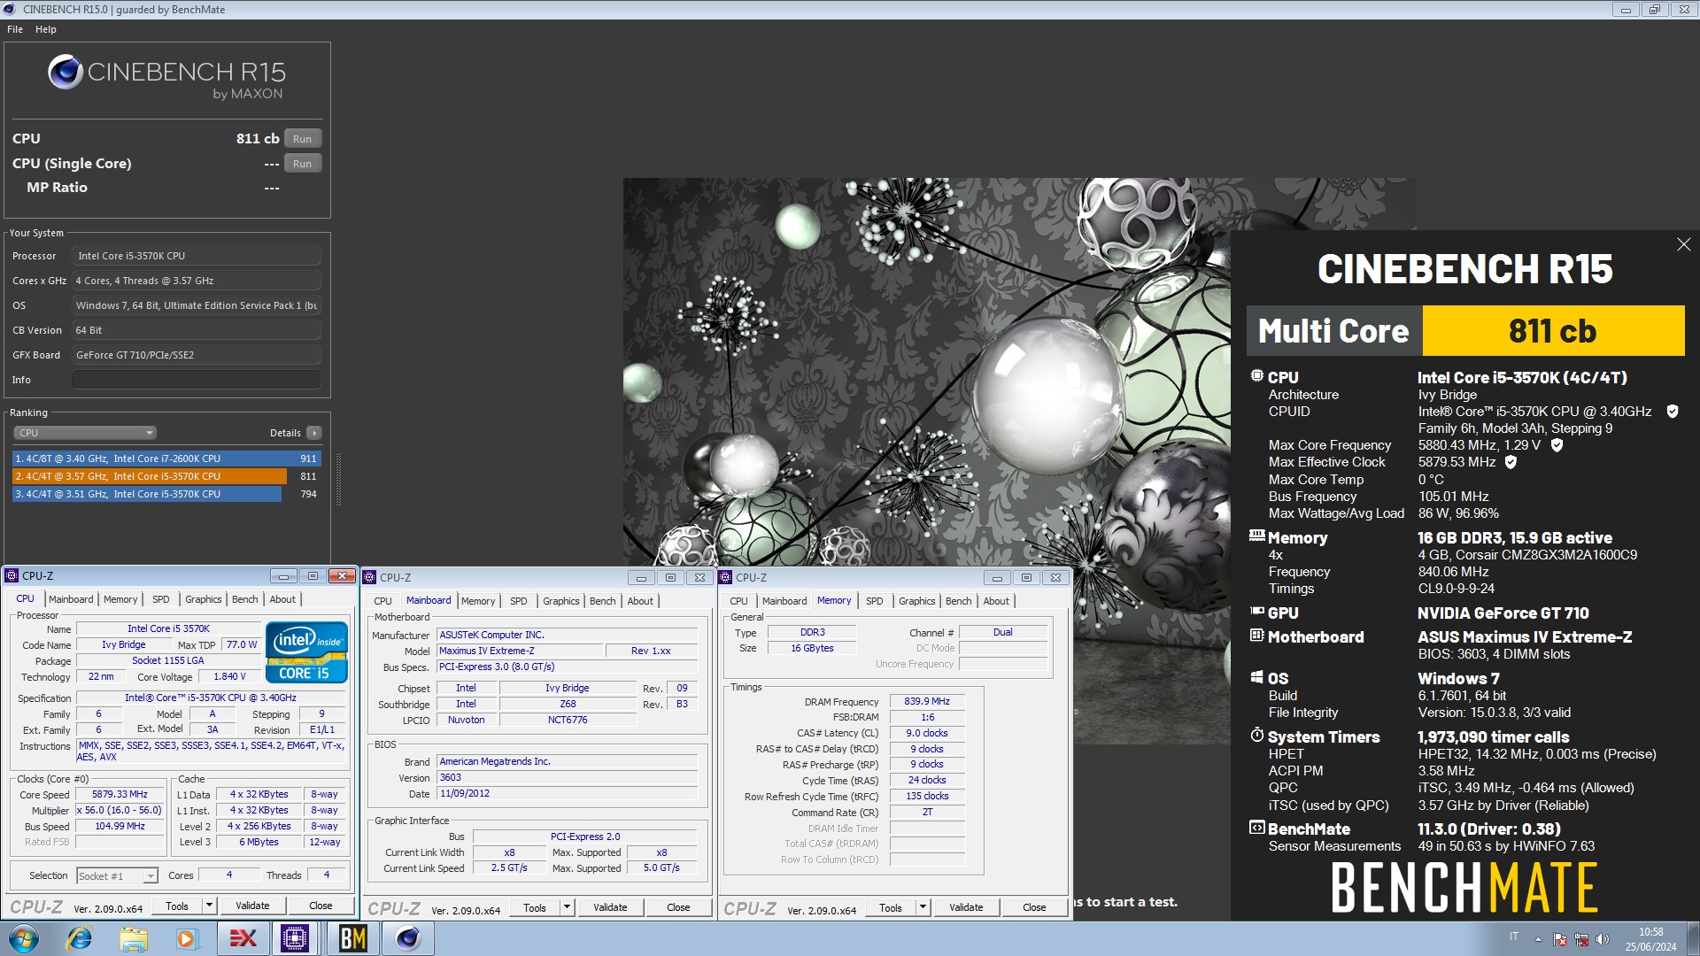This screenshot has height=956, width=1700.
Task: Click Tools button in Memory CPU-Z window
Action: point(891,907)
